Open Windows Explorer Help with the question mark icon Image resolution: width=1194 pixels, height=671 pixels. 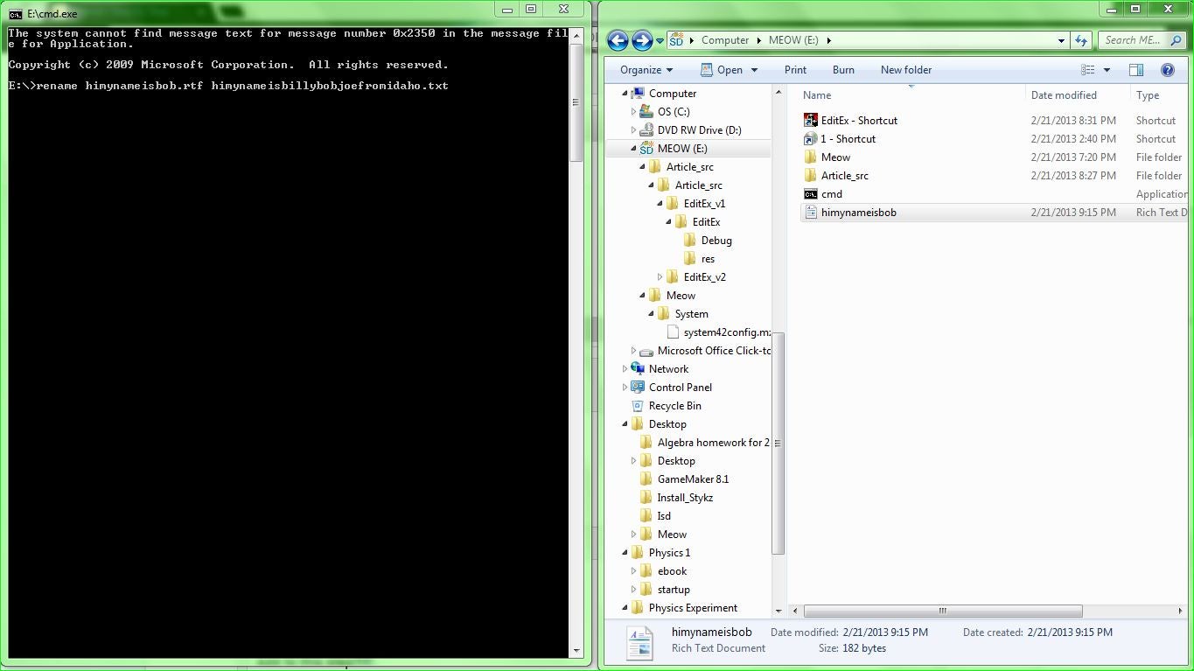point(1167,70)
